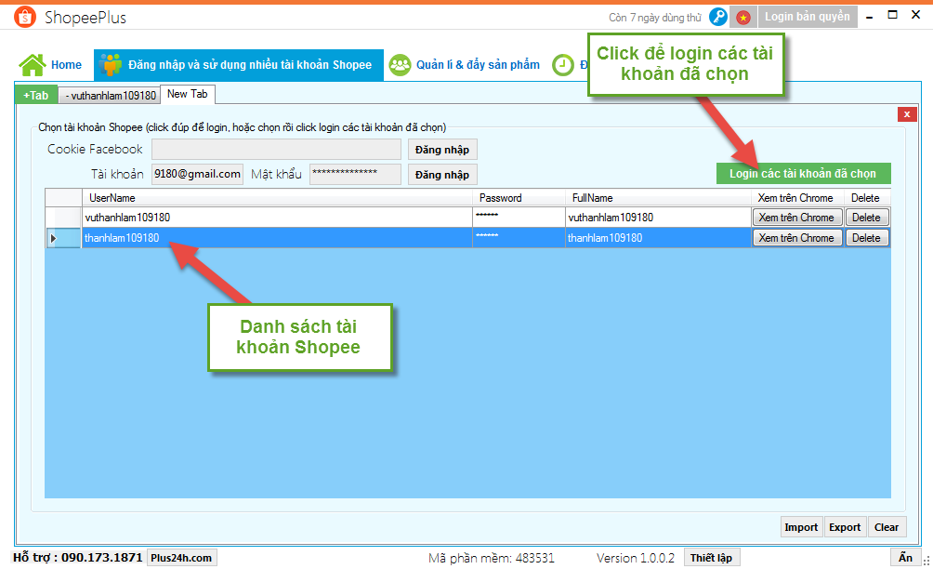Screen dimensions: 933x569
Task: Switch to the vuthanhlam109180 tab
Action: (x=110, y=95)
